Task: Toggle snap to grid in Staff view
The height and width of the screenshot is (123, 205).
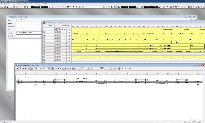Action: pos(37,69)
